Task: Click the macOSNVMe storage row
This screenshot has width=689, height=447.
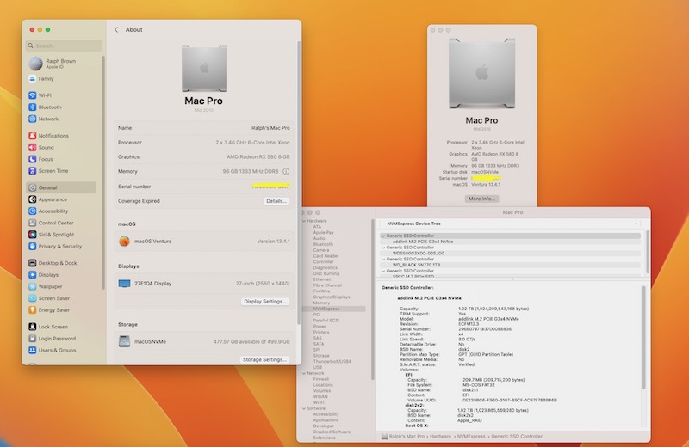Action: pyautogui.click(x=204, y=342)
